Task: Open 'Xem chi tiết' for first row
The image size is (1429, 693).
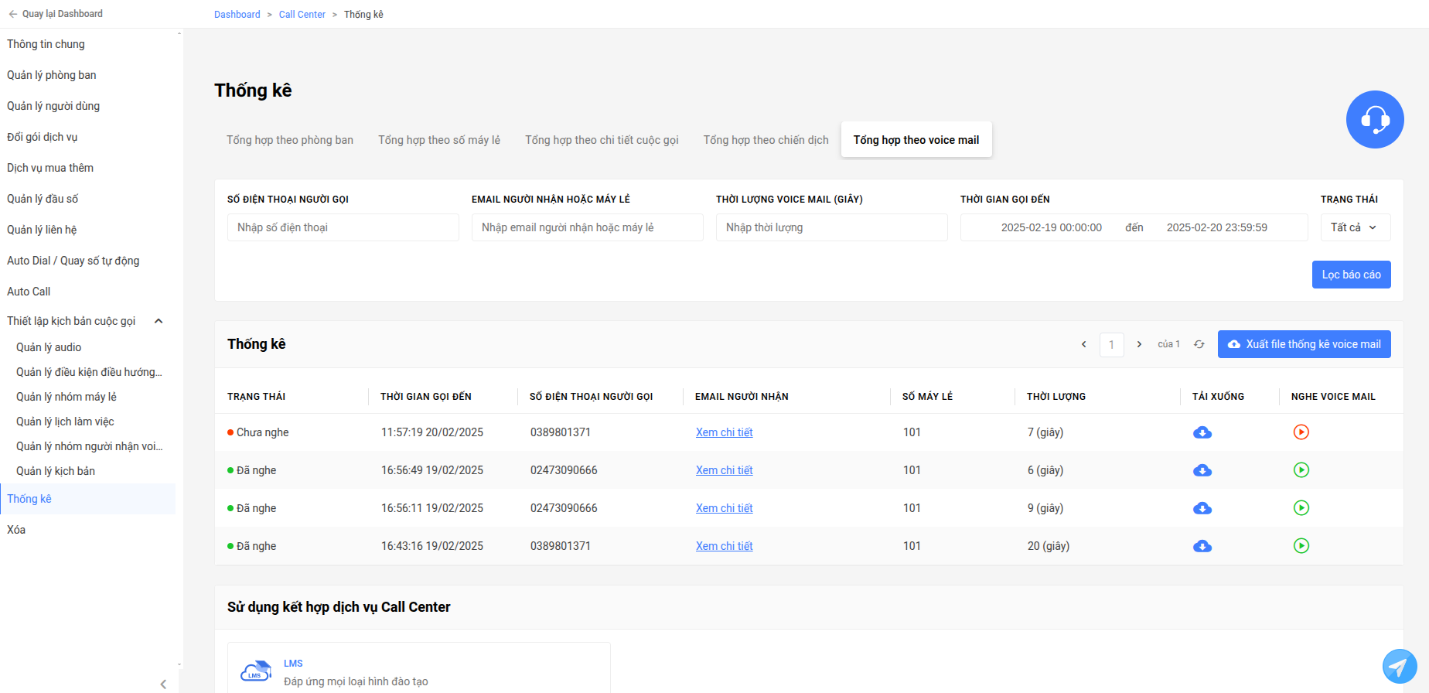Action: coord(724,432)
